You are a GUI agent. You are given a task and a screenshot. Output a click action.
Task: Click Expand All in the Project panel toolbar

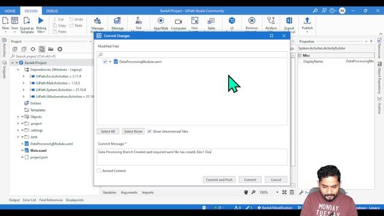pyautogui.click(x=14, y=49)
